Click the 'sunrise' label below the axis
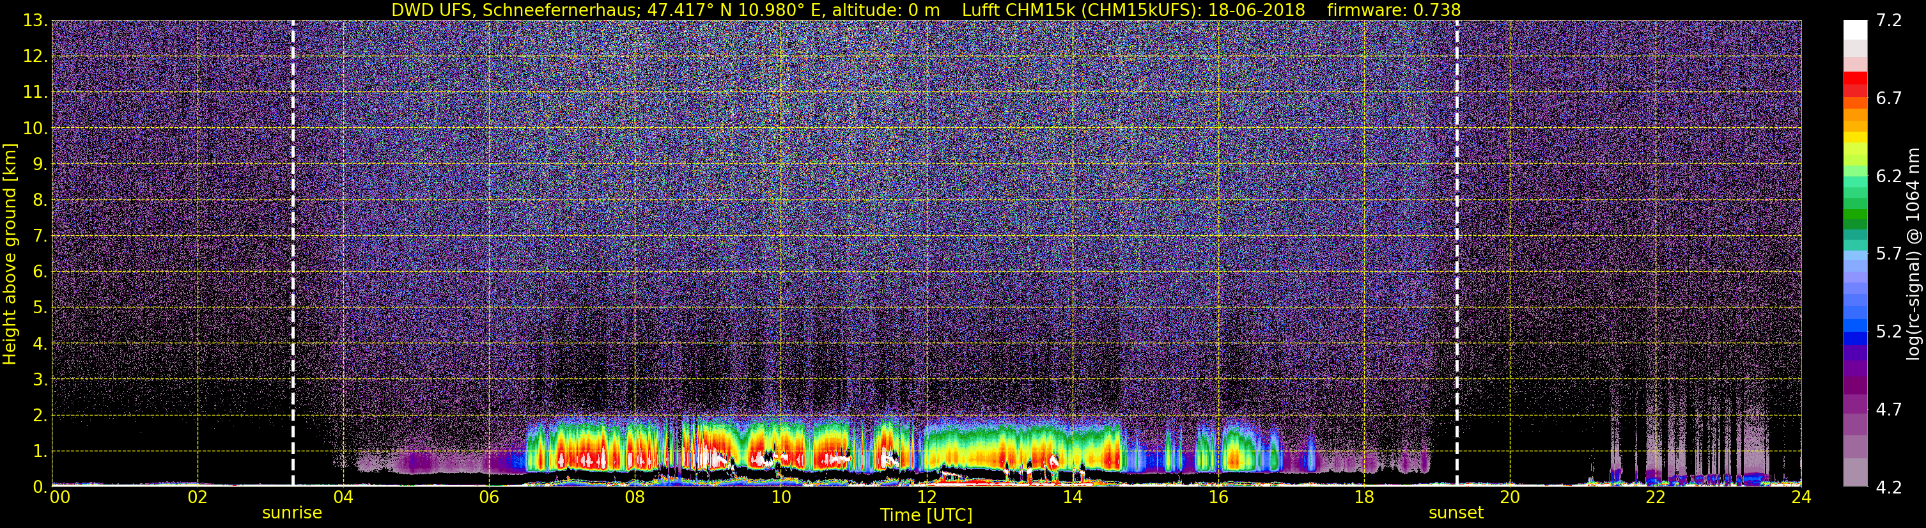1926x528 pixels. [292, 513]
